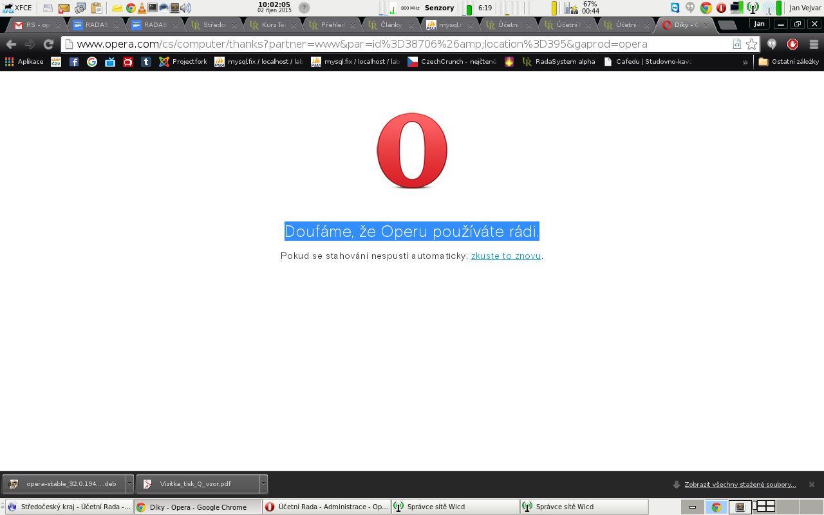Switch to 'Účetní Rada - Administrace' Opera window

coord(327,507)
